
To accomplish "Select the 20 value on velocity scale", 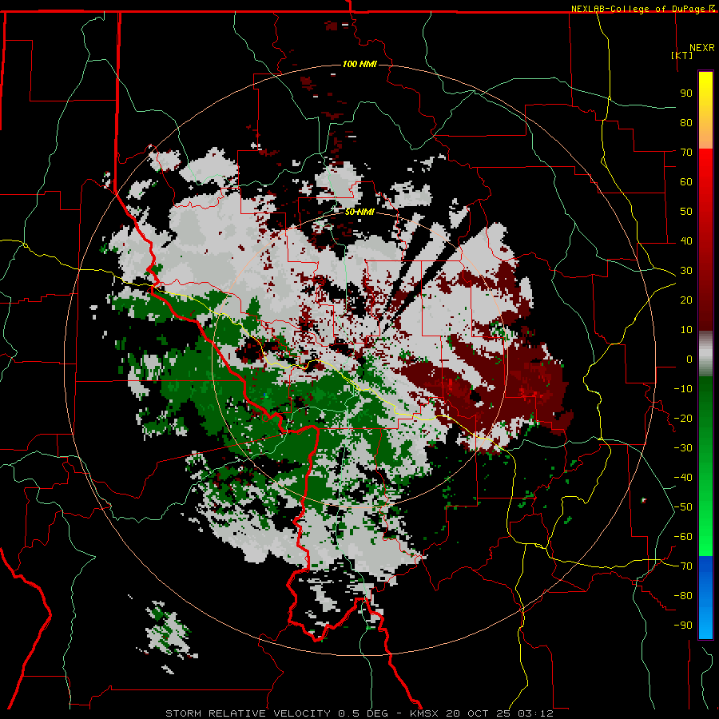I will pos(686,300).
